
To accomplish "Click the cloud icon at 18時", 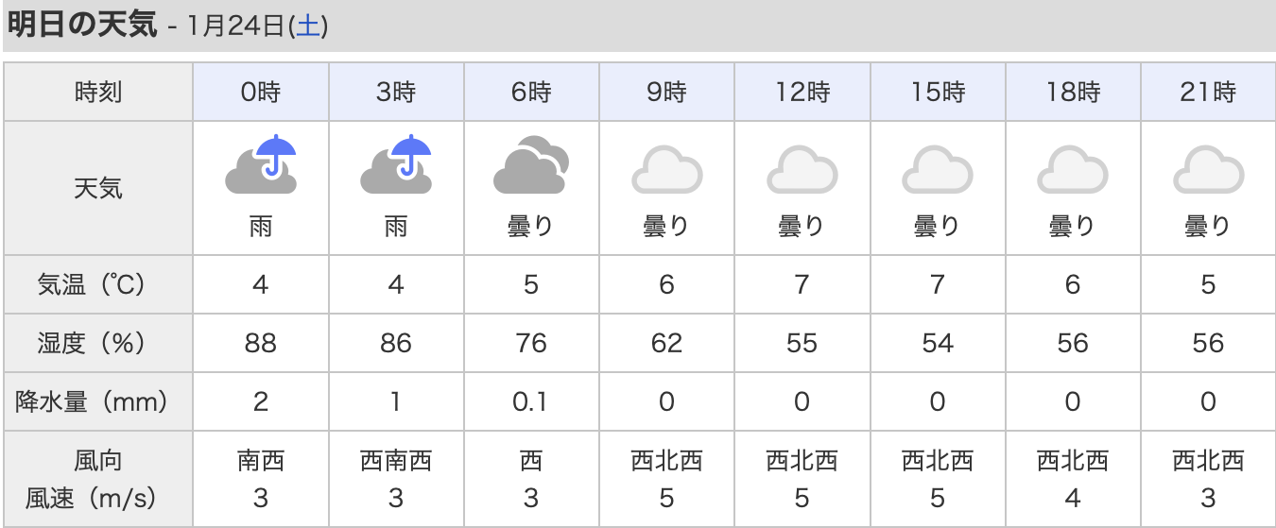I will [x=1073, y=170].
